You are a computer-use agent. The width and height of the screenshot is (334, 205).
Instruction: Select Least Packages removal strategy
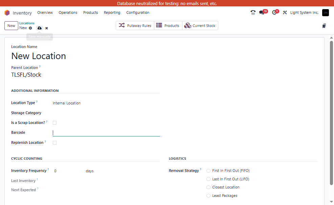pos(208,196)
